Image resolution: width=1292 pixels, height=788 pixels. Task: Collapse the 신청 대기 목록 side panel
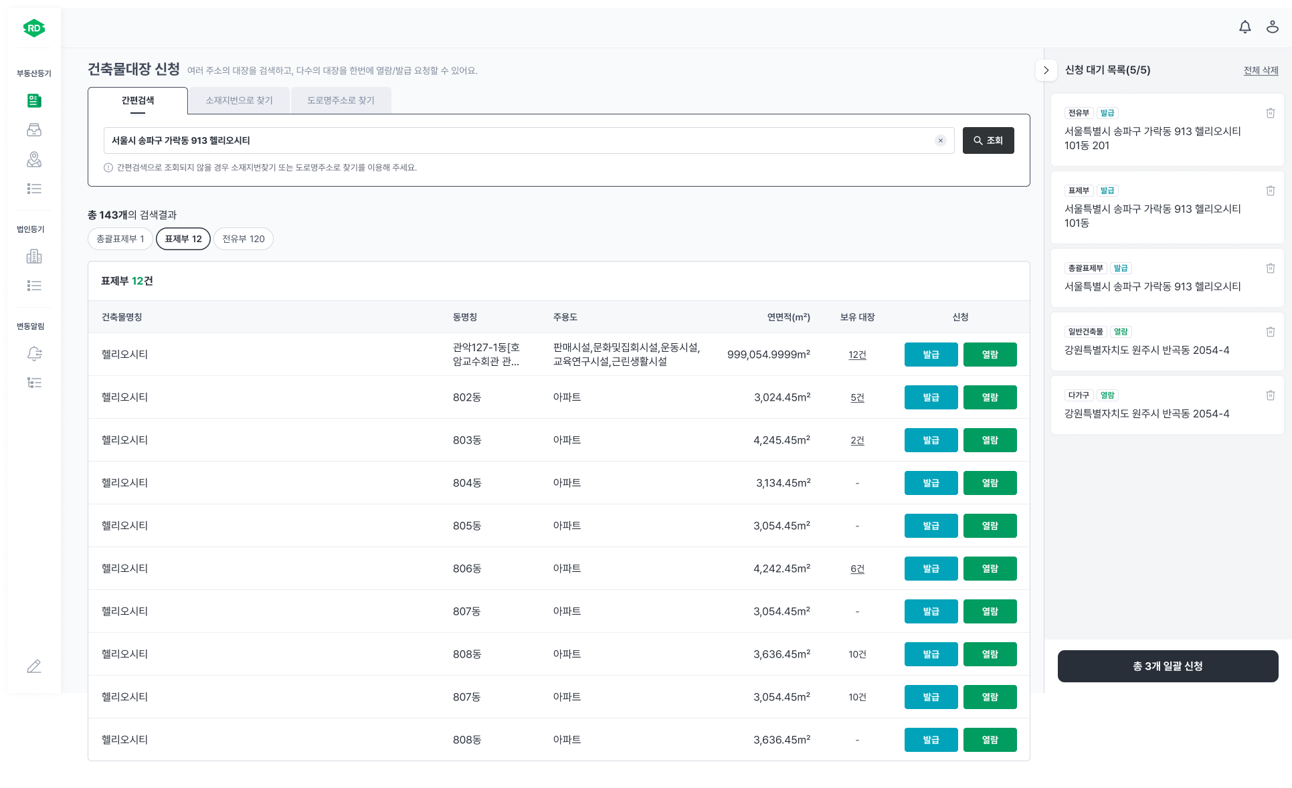point(1046,70)
